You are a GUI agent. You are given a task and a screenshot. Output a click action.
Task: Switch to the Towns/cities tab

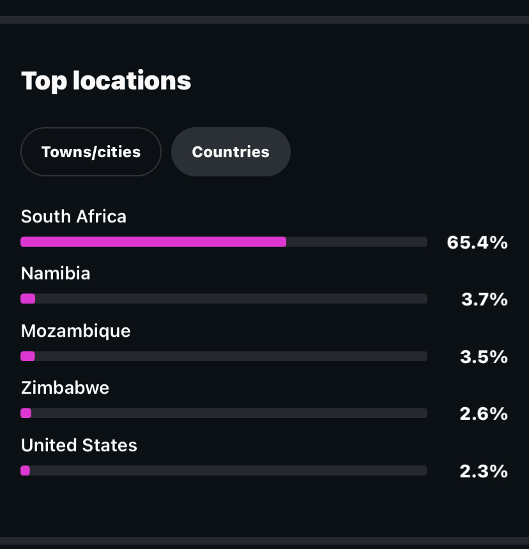[x=91, y=151]
